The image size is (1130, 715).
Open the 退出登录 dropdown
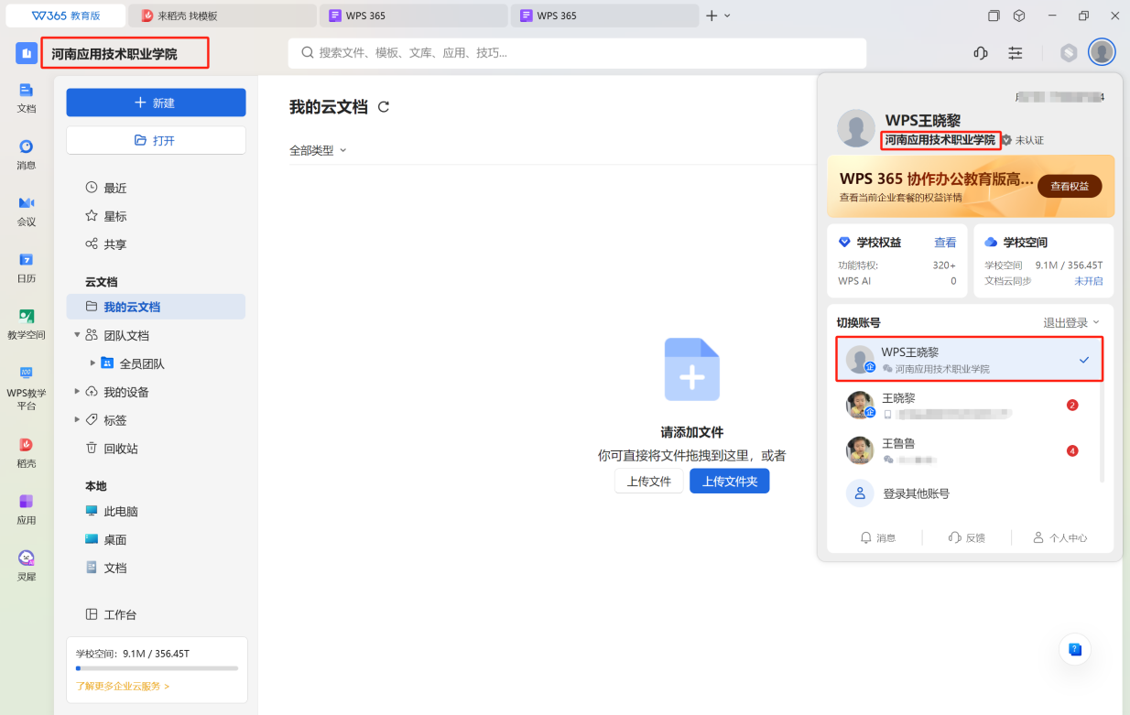[1071, 322]
